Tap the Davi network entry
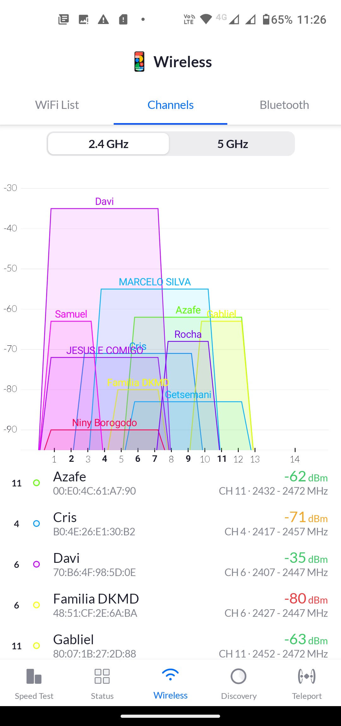This screenshot has height=726, width=341. tap(170, 565)
